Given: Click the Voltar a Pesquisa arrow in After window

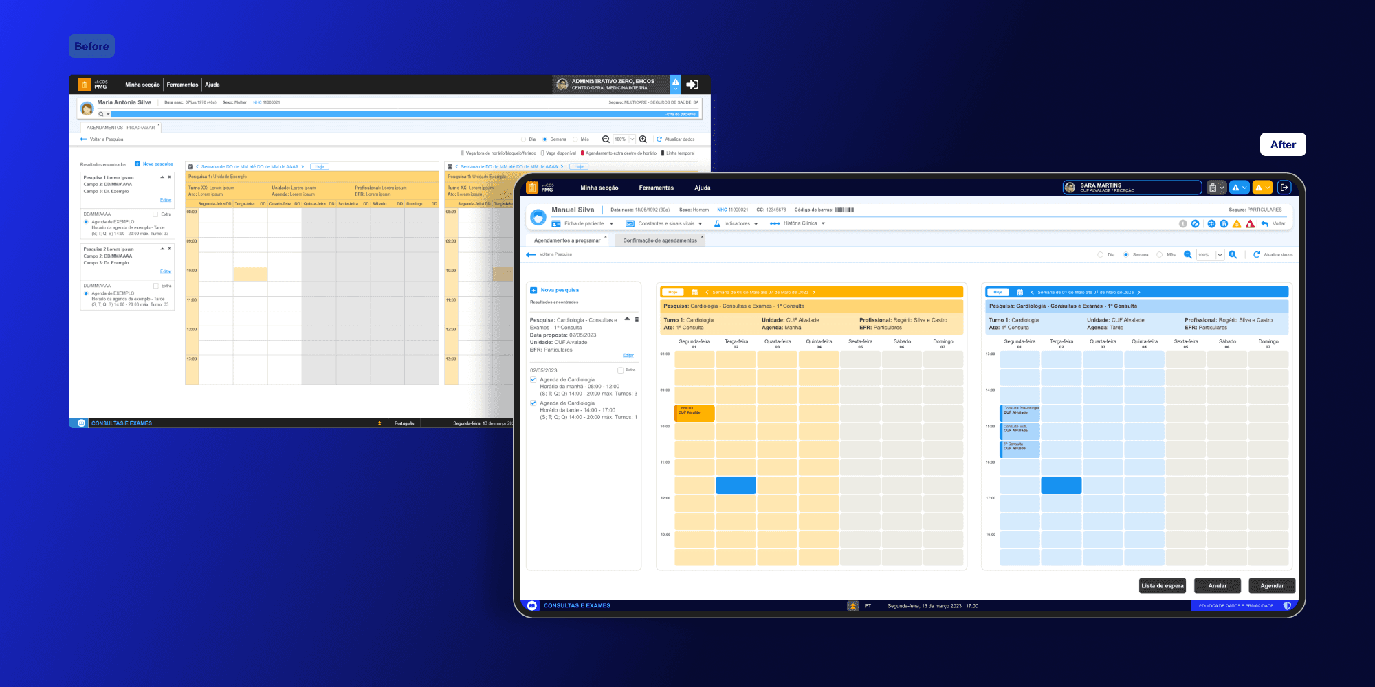Looking at the screenshot, I should 531,255.
